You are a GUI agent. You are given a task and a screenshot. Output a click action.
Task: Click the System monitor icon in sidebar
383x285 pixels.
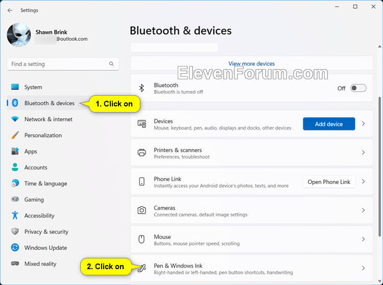point(15,87)
